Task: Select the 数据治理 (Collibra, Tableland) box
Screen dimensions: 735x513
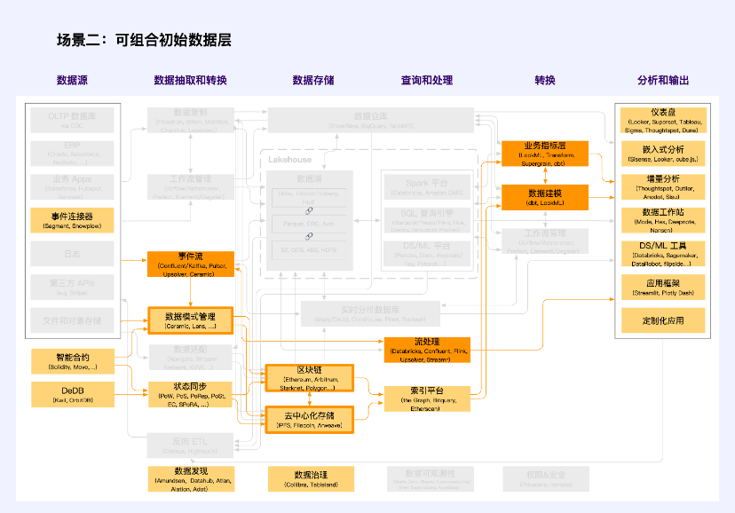Action: pos(310,479)
